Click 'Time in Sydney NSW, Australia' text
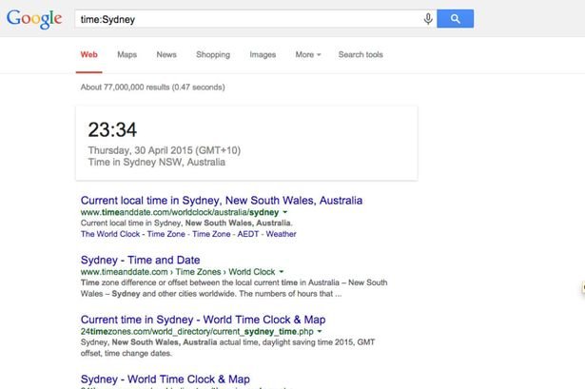This screenshot has width=585, height=389. 157,163
